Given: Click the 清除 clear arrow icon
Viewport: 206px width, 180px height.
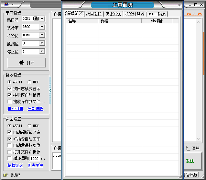Looking at the screenshot, I should (188, 148).
